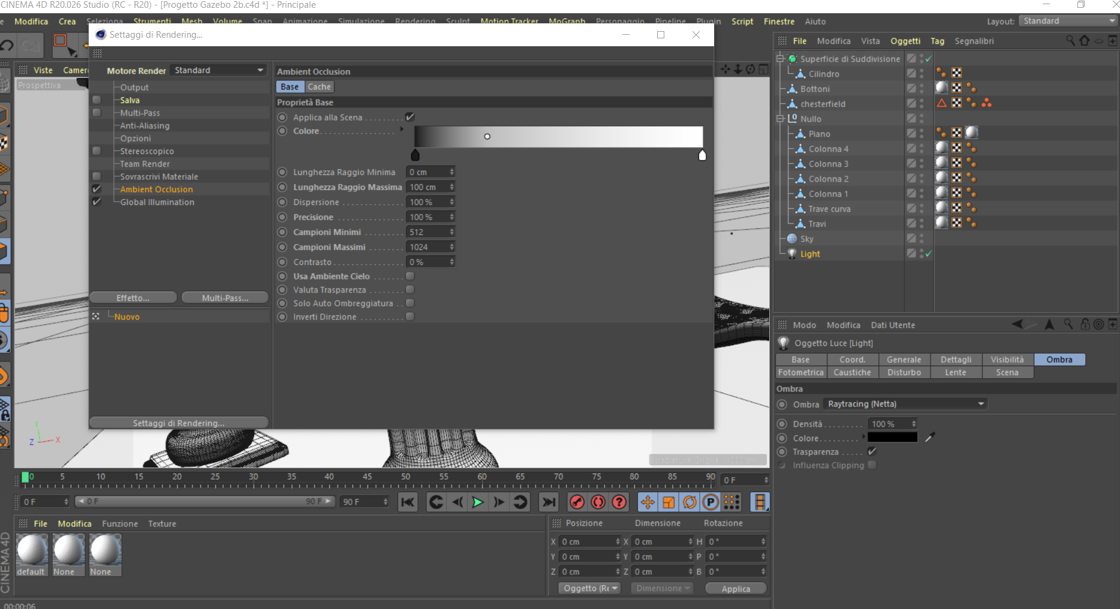
Task: Enable Valuta Trasparenza checkbox
Action: [410, 290]
